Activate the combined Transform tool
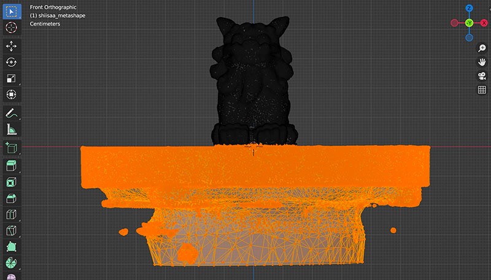 point(12,94)
